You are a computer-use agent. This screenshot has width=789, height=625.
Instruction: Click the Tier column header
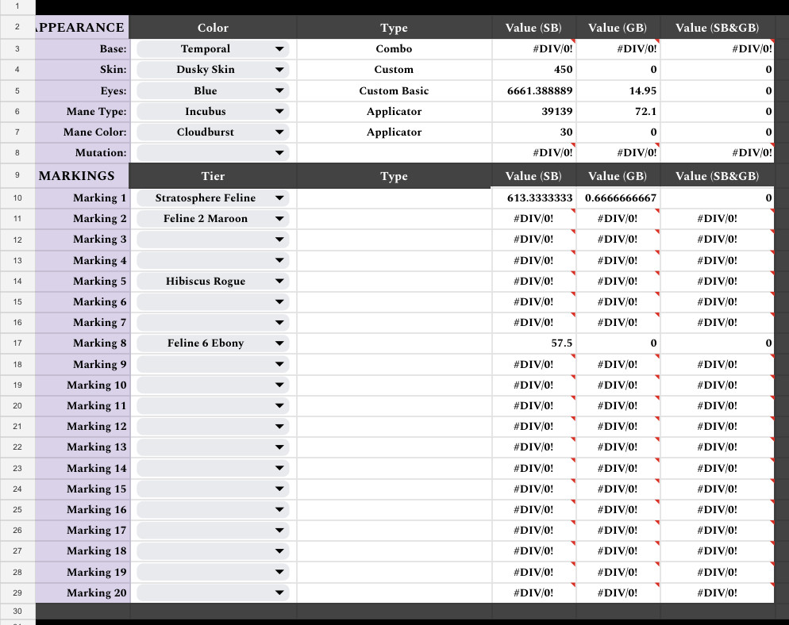pyautogui.click(x=213, y=176)
